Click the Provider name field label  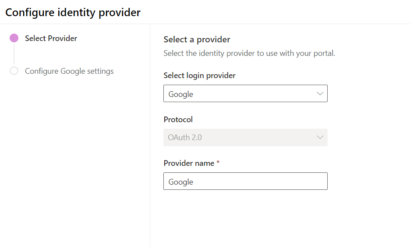click(x=189, y=163)
